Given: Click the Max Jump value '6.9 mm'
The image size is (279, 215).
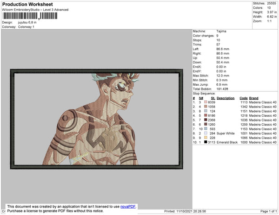Looking at the screenshot, I should [222, 84].
